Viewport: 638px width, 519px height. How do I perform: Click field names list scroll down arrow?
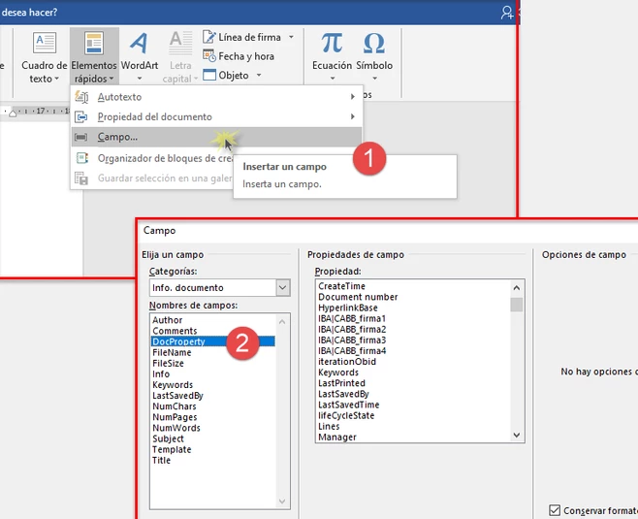[282, 502]
